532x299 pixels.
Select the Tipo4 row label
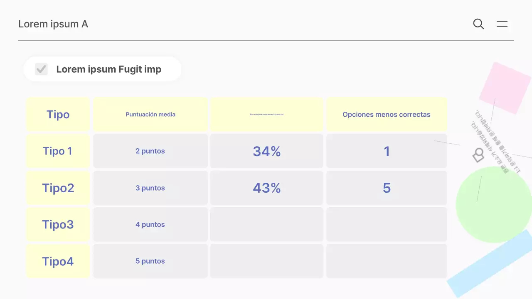[x=58, y=261]
